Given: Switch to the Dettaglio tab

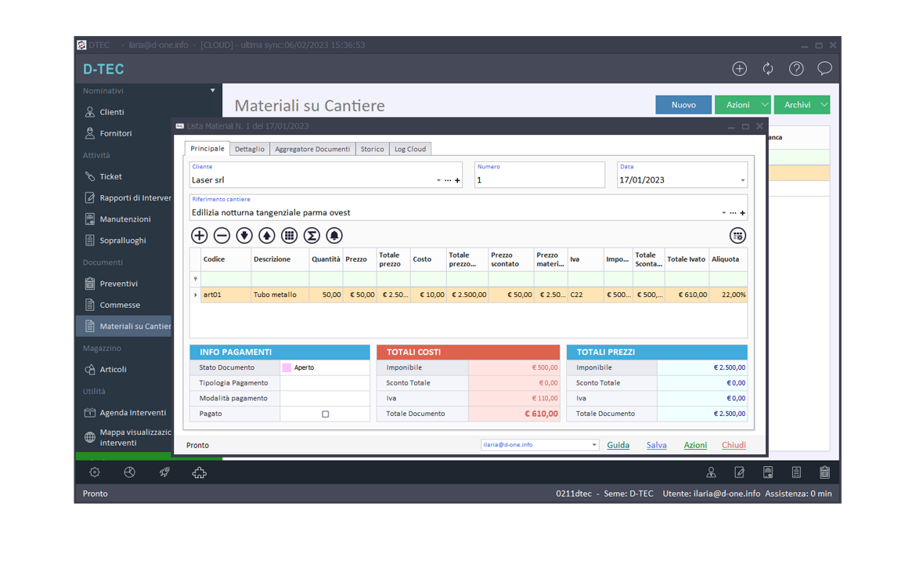Looking at the screenshot, I should coord(250,149).
